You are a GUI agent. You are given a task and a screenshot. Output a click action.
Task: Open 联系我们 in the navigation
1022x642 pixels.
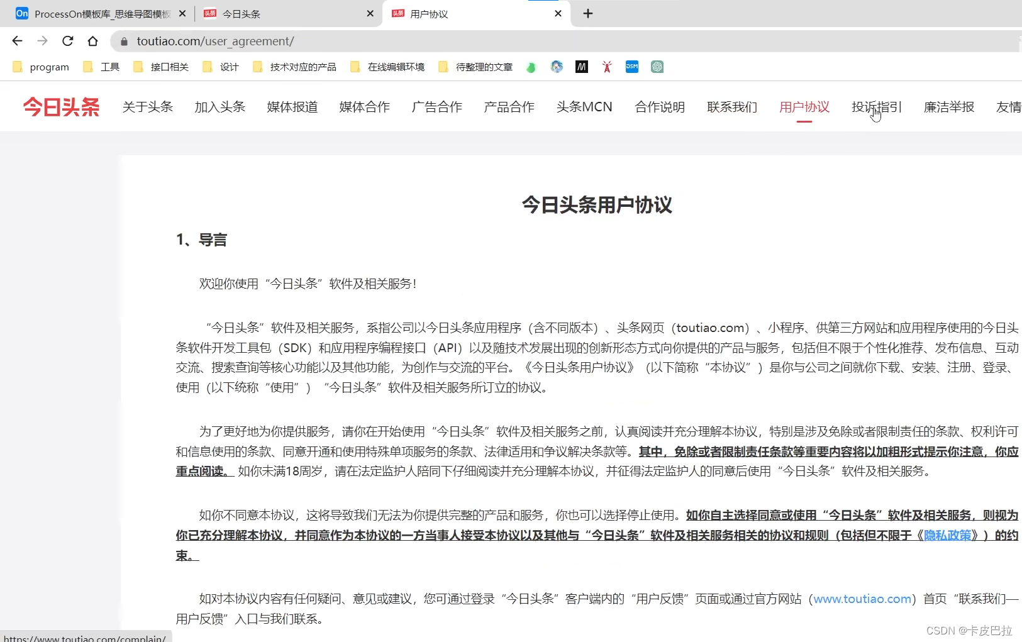coord(732,107)
